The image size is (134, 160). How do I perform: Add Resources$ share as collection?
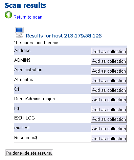109,138
